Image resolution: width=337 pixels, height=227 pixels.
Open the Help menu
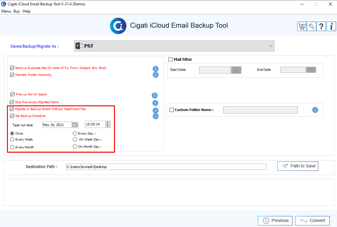(x=26, y=11)
